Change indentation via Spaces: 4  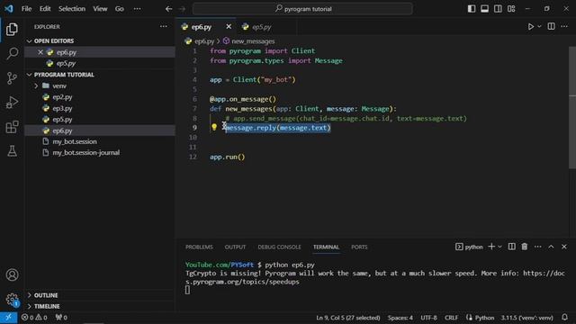[400, 318]
